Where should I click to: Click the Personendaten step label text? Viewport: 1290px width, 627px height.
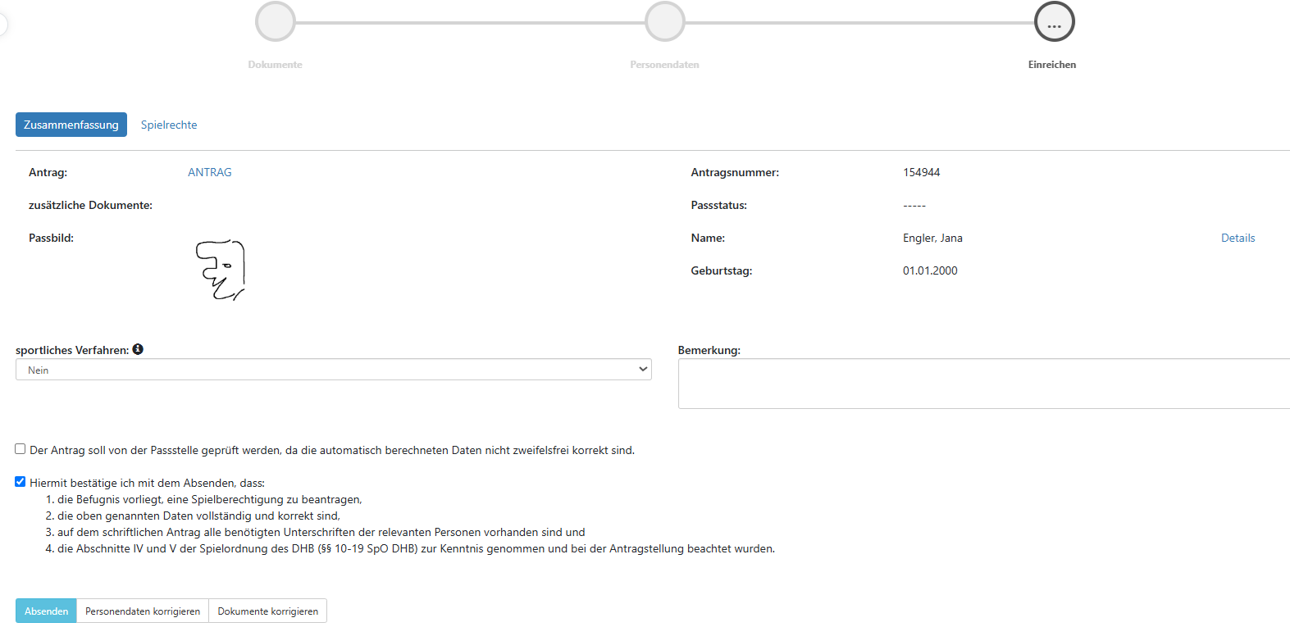tap(664, 65)
